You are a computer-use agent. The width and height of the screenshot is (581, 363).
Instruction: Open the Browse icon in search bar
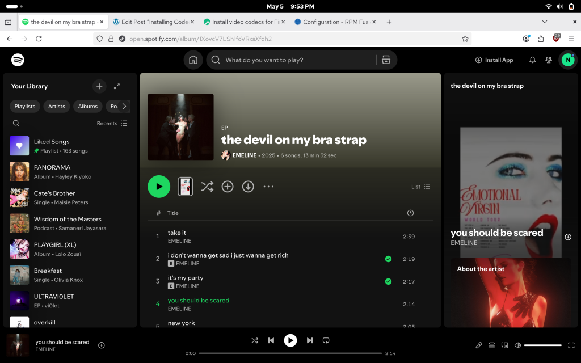click(386, 60)
